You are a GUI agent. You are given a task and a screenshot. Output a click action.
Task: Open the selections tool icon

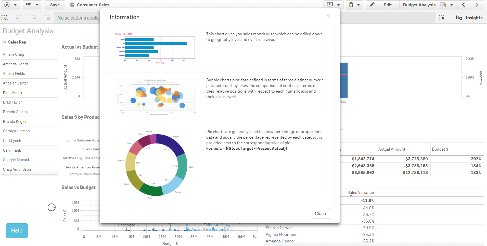point(442,18)
